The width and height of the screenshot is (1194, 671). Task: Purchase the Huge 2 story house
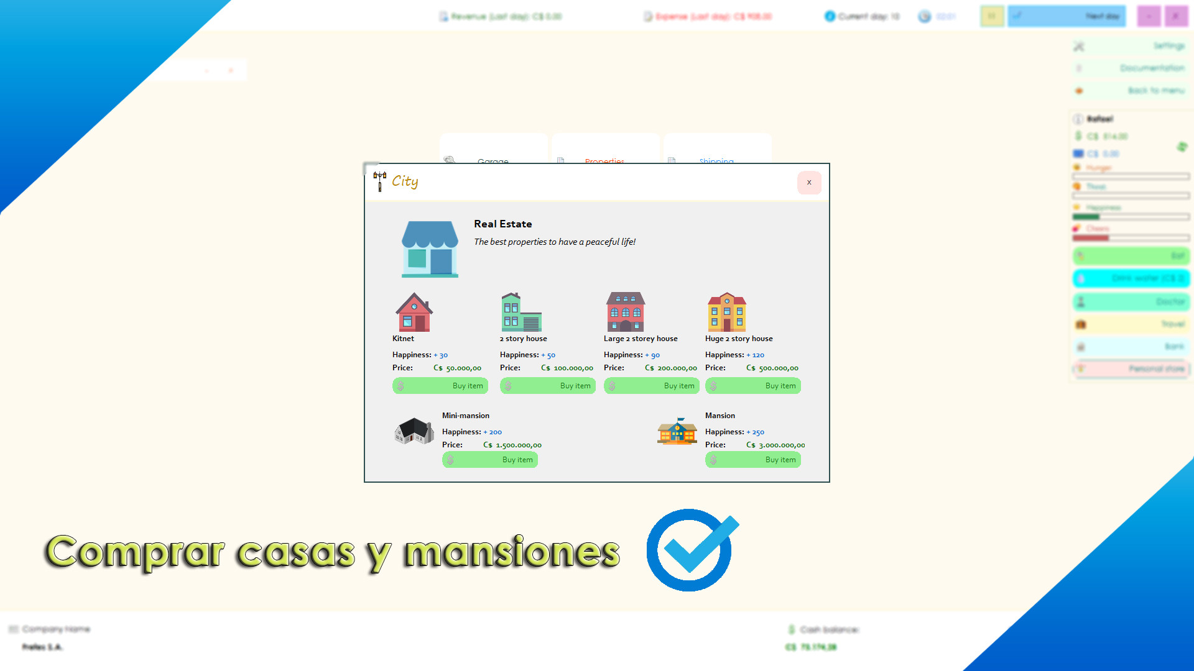point(752,386)
